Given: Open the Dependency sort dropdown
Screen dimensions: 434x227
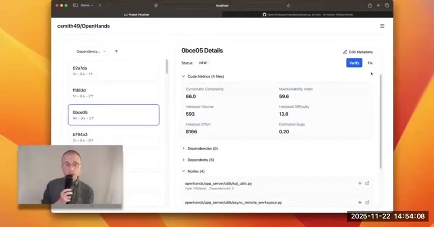Looking at the screenshot, I should tap(91, 51).
